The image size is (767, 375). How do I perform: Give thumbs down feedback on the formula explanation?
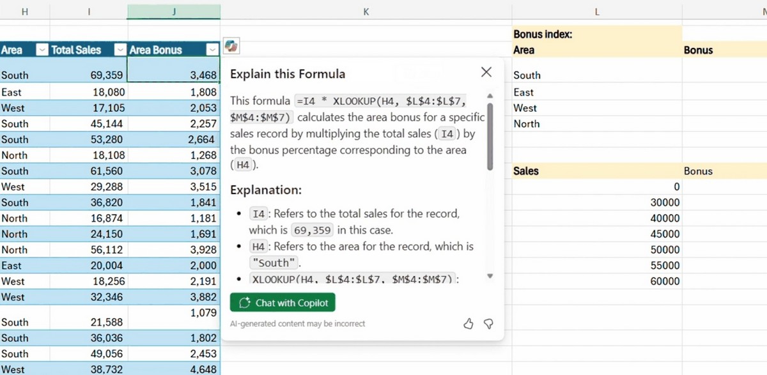pyautogui.click(x=489, y=324)
